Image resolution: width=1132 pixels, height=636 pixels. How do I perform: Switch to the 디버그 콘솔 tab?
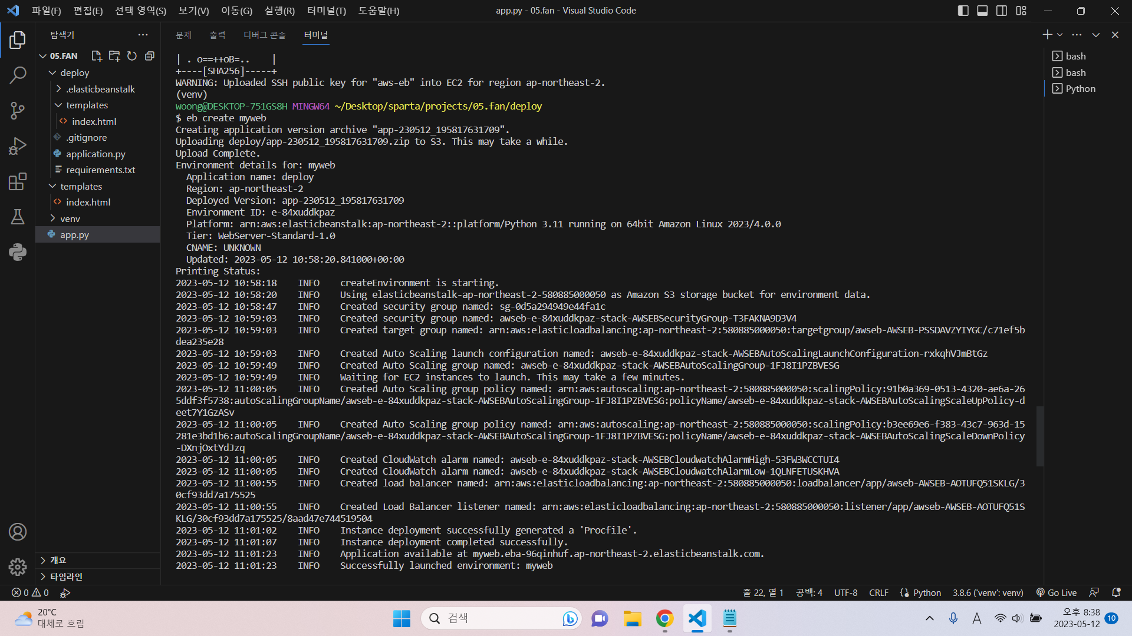tap(265, 35)
